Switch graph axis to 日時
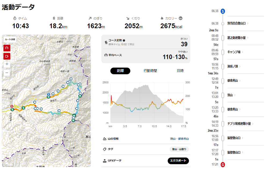Screen dimensions: 268x173 (180, 71)
